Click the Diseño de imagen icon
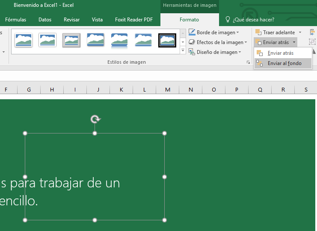Viewport: 317px width, 231px height. (192, 52)
